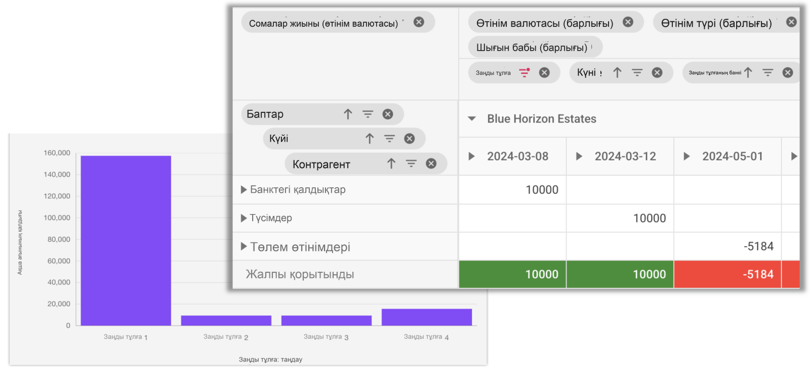Expand the Банктегі қалдықтар row
This screenshot has height=373, width=810.
pyautogui.click(x=244, y=190)
